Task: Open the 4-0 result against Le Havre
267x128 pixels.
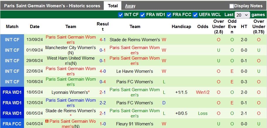Action: tap(103, 71)
